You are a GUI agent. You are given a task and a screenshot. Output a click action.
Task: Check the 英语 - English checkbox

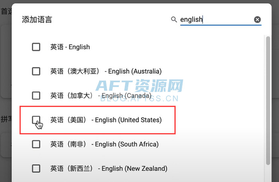point(36,47)
